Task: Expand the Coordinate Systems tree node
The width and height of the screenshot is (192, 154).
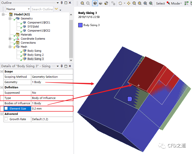Action: pos(10,39)
